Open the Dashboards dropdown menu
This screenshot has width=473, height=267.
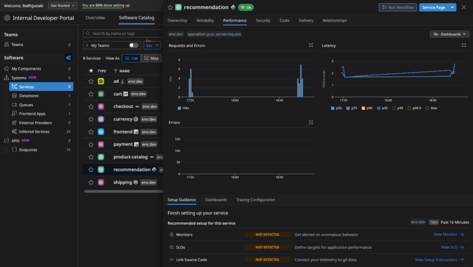pyautogui.click(x=449, y=34)
